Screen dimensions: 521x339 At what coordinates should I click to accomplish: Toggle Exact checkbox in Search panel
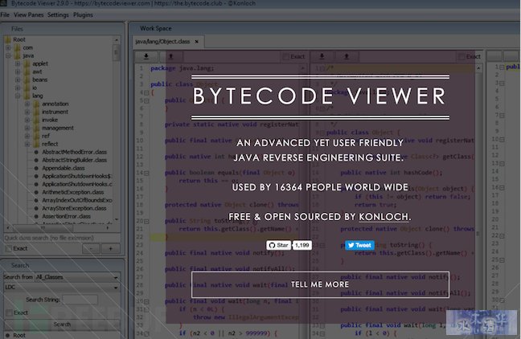coord(9,312)
